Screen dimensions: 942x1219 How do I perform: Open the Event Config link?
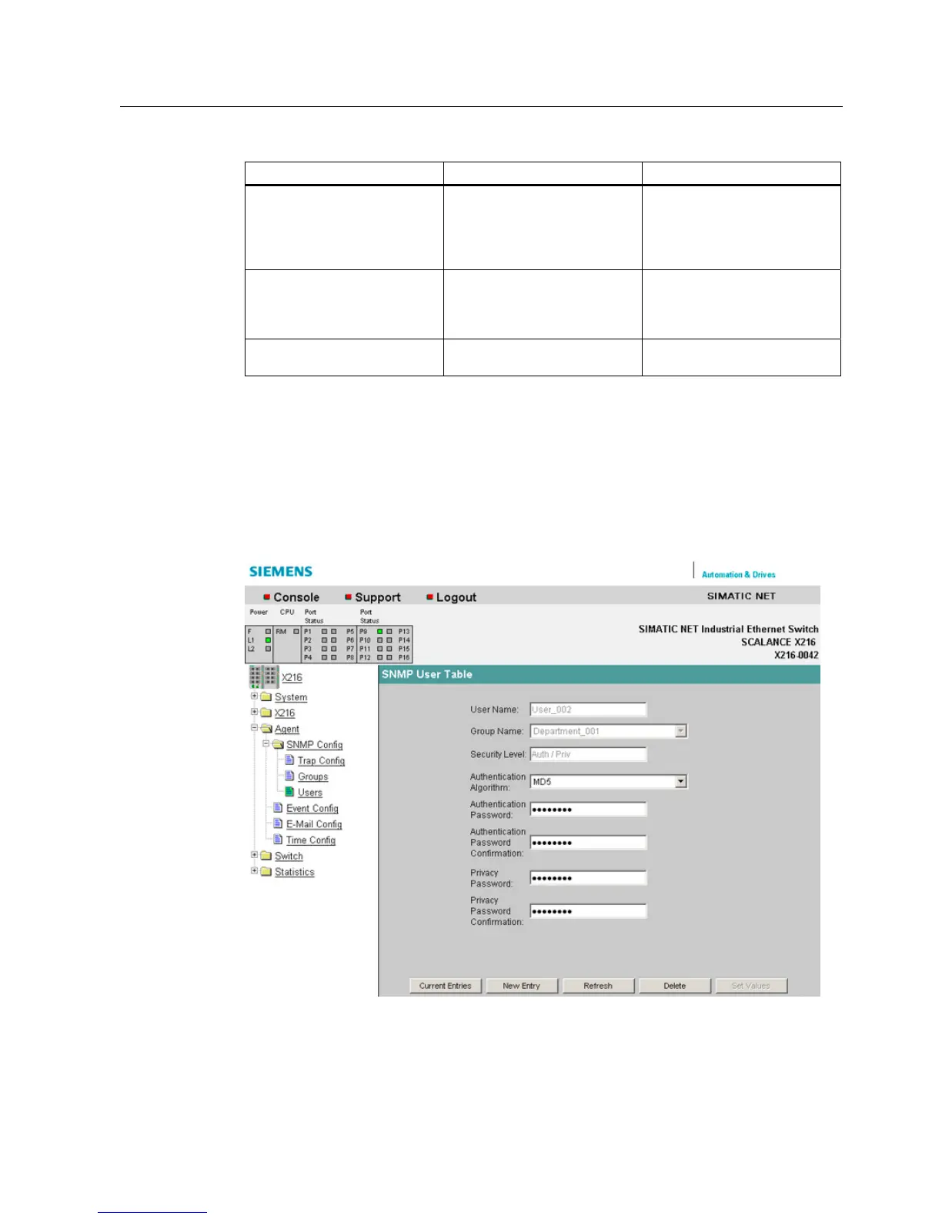click(x=312, y=808)
